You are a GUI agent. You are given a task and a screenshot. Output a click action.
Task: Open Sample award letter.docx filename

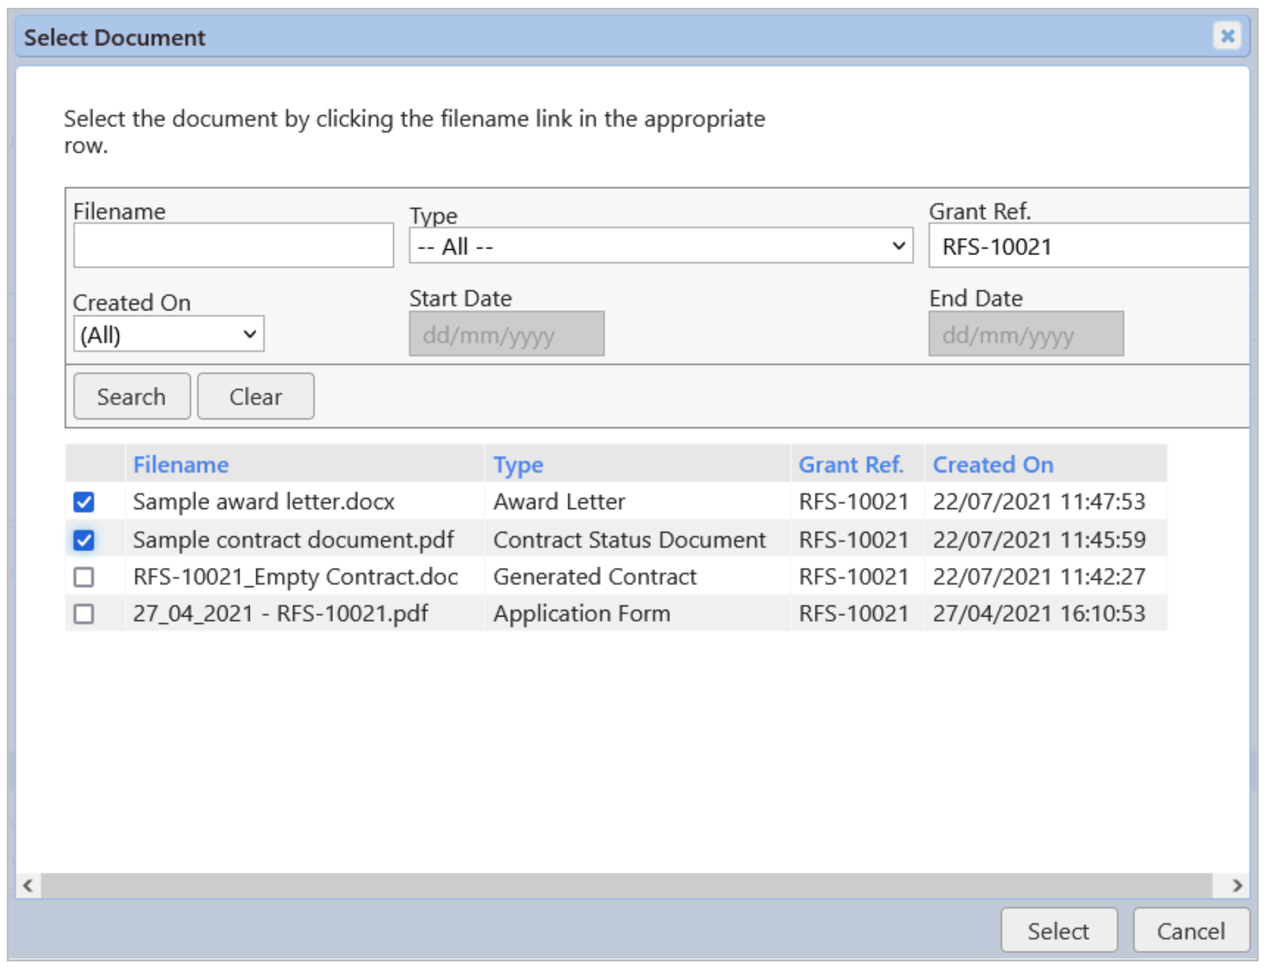pyautogui.click(x=264, y=502)
